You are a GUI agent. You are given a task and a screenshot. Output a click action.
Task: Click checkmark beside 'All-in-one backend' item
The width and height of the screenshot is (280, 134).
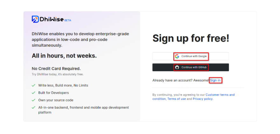(33, 108)
